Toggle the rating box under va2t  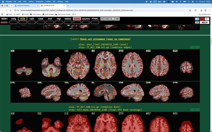click(32, 22)
